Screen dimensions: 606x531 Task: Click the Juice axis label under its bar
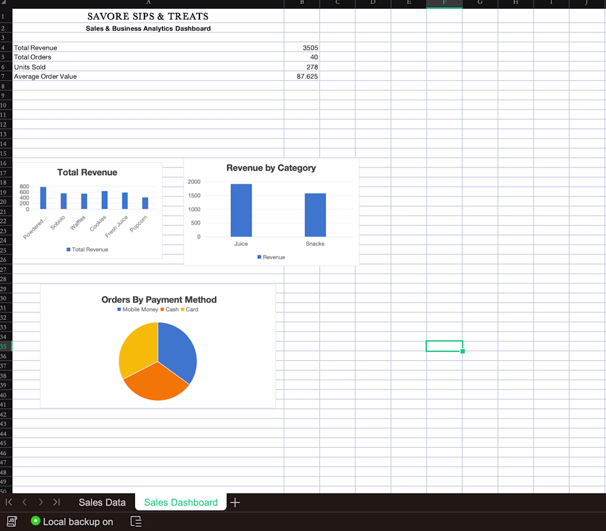(x=241, y=243)
